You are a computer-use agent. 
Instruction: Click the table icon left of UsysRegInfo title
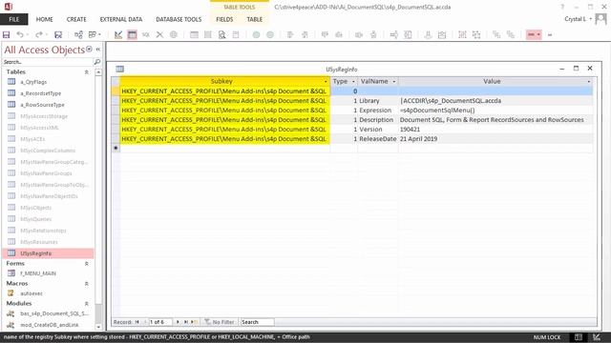119,69
